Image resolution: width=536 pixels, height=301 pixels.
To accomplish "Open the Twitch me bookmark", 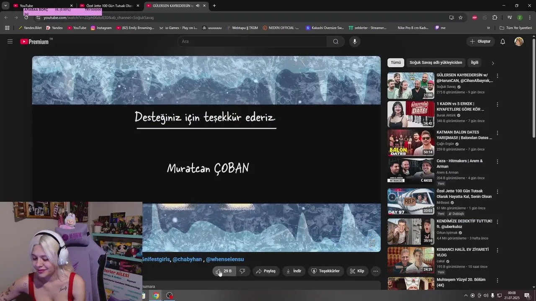I will [x=440, y=28].
